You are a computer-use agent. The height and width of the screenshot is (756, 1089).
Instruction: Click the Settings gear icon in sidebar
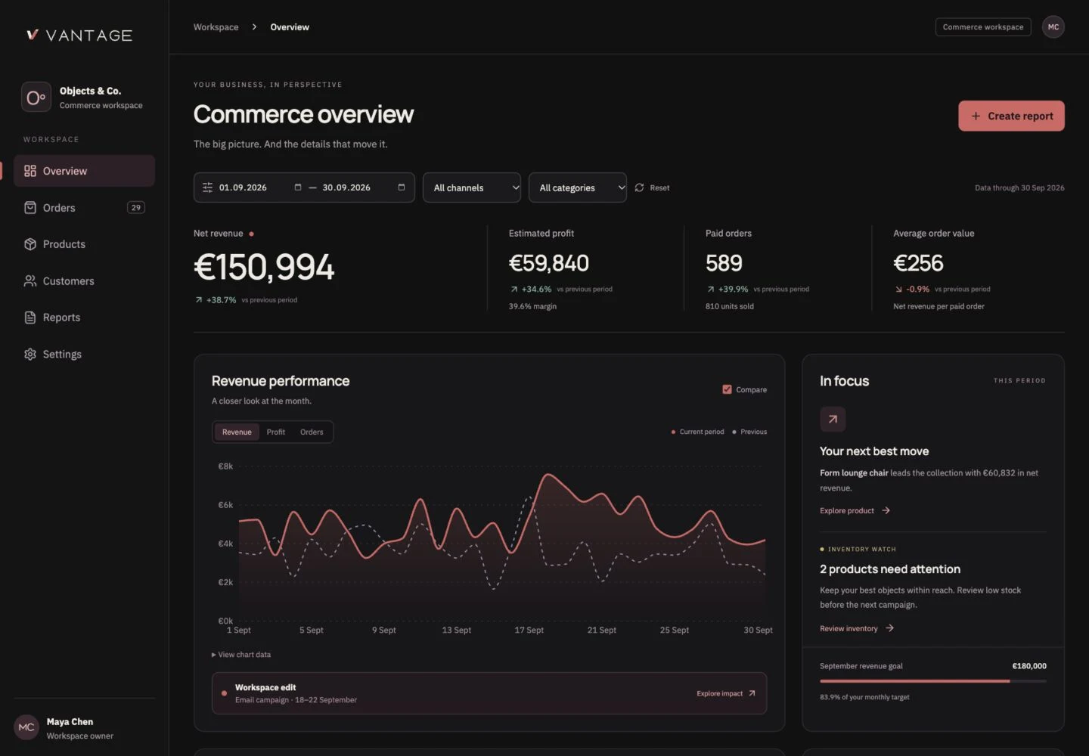tap(30, 354)
